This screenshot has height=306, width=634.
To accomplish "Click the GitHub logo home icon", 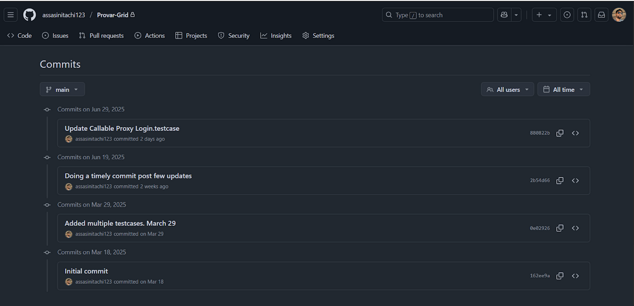I will click(x=29, y=15).
